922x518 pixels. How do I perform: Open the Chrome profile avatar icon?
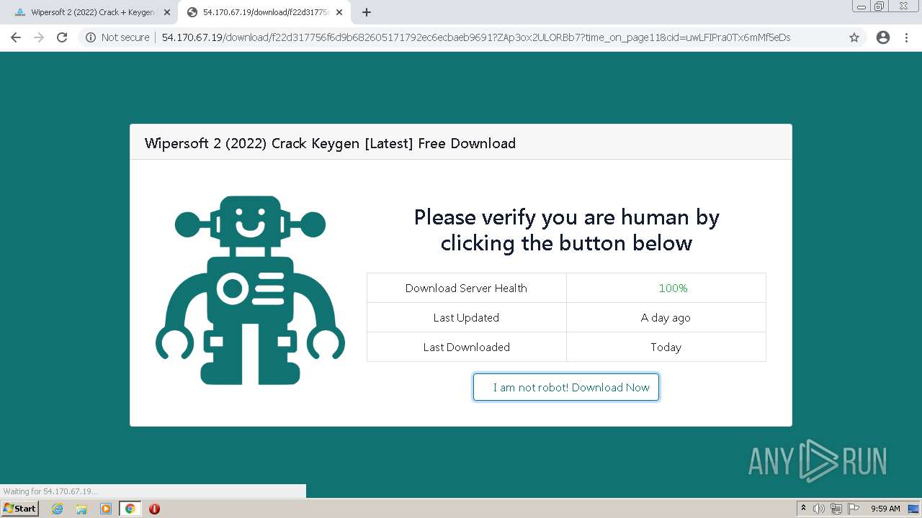click(883, 37)
